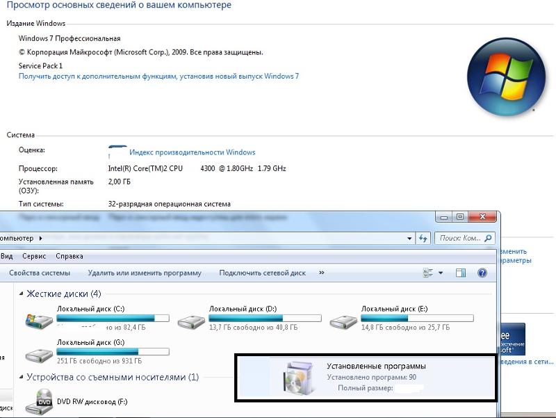Open the Вид menu
The width and height of the screenshot is (556, 418).
7,256
